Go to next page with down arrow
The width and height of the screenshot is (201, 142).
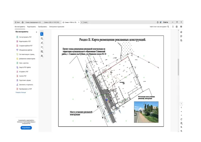(x=181, y=115)
